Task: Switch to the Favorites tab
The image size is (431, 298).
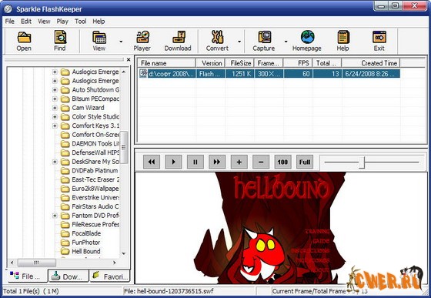Action: pos(109,276)
